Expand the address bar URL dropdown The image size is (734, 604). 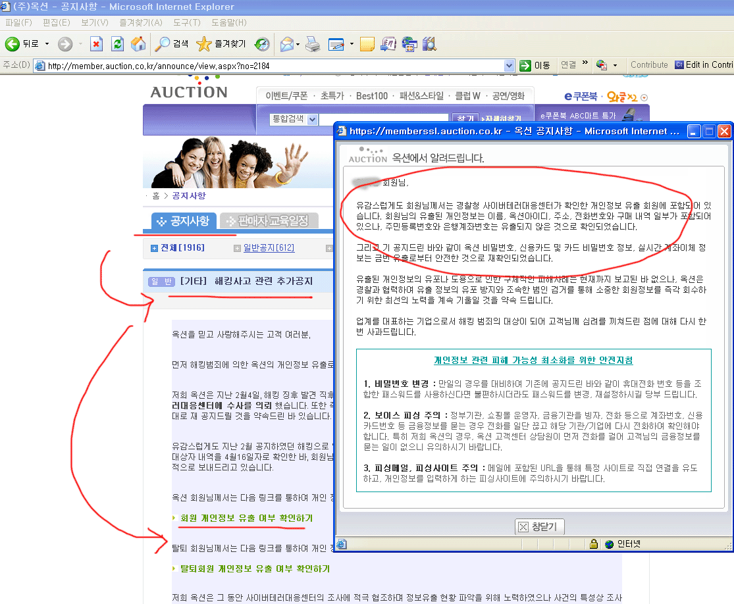click(x=510, y=66)
